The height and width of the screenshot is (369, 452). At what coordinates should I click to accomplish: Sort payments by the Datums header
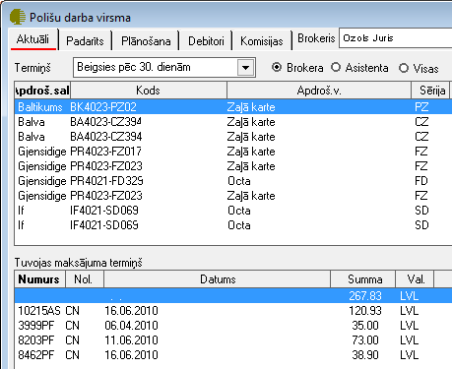click(x=218, y=279)
